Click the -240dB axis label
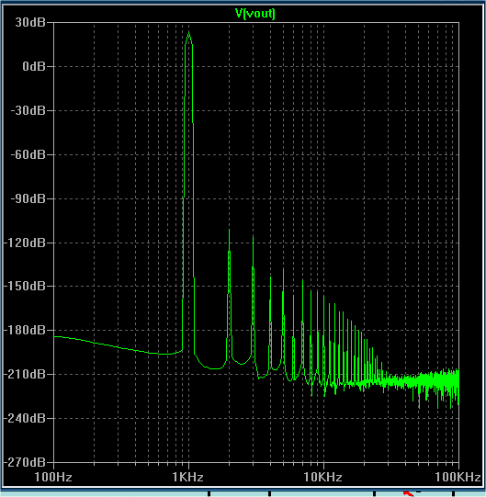The height and width of the screenshot is (497, 486). 25,418
